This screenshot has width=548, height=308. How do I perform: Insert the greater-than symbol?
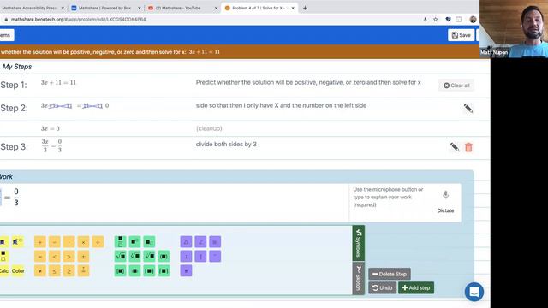coord(68,257)
